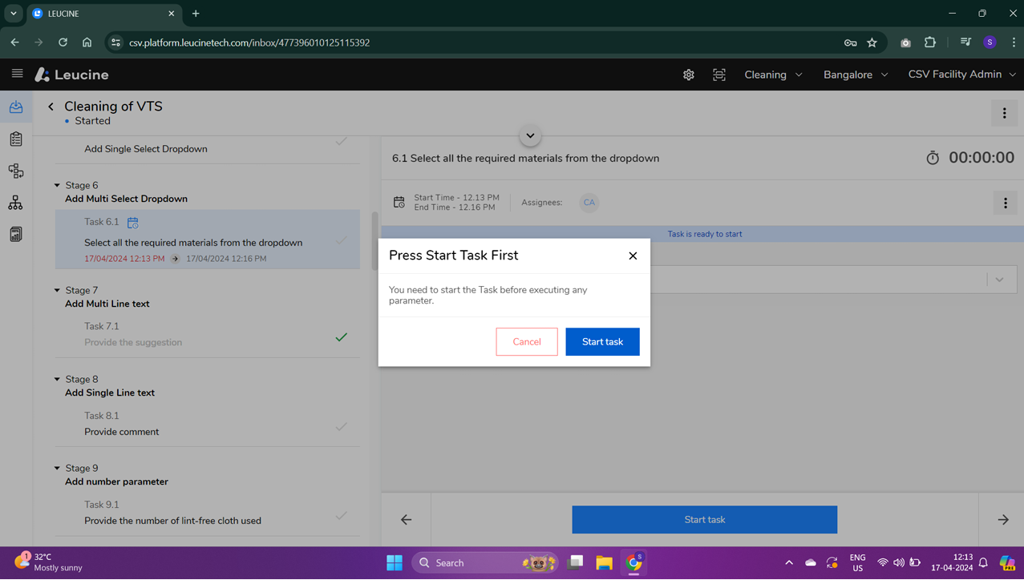The height and width of the screenshot is (580, 1024).
Task: Cancel the Press Start Task First dialog
Action: [x=526, y=341]
